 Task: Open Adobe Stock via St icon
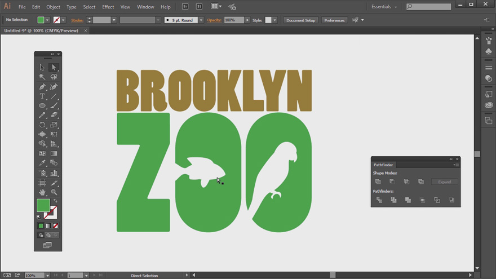(199, 6)
